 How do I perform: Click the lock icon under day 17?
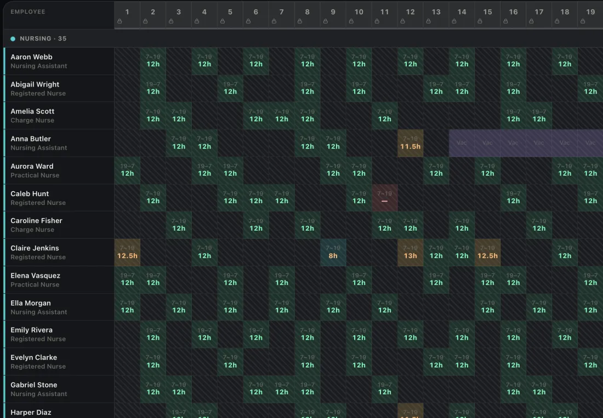pos(532,21)
